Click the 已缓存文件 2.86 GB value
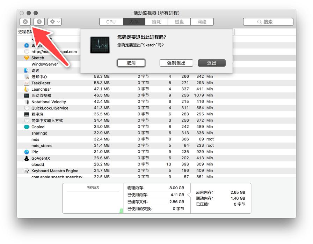This screenshot has width=313, height=244. [177, 202]
